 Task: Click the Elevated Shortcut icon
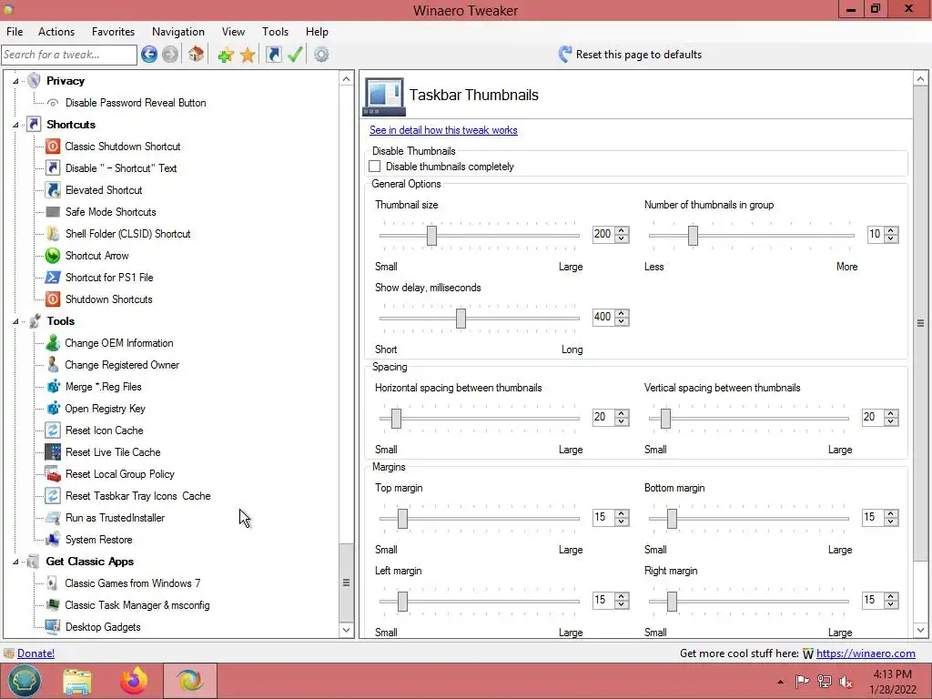click(53, 190)
